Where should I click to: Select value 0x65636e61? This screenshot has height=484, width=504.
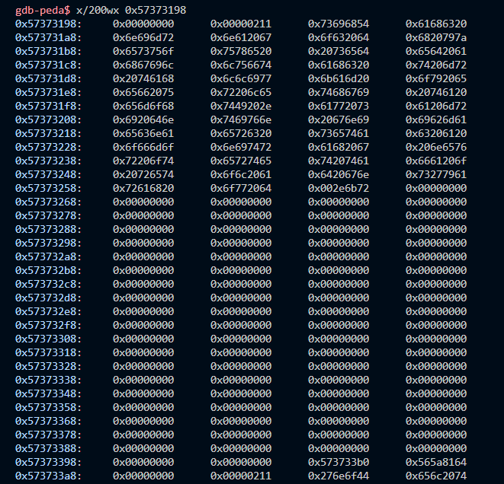(143, 133)
